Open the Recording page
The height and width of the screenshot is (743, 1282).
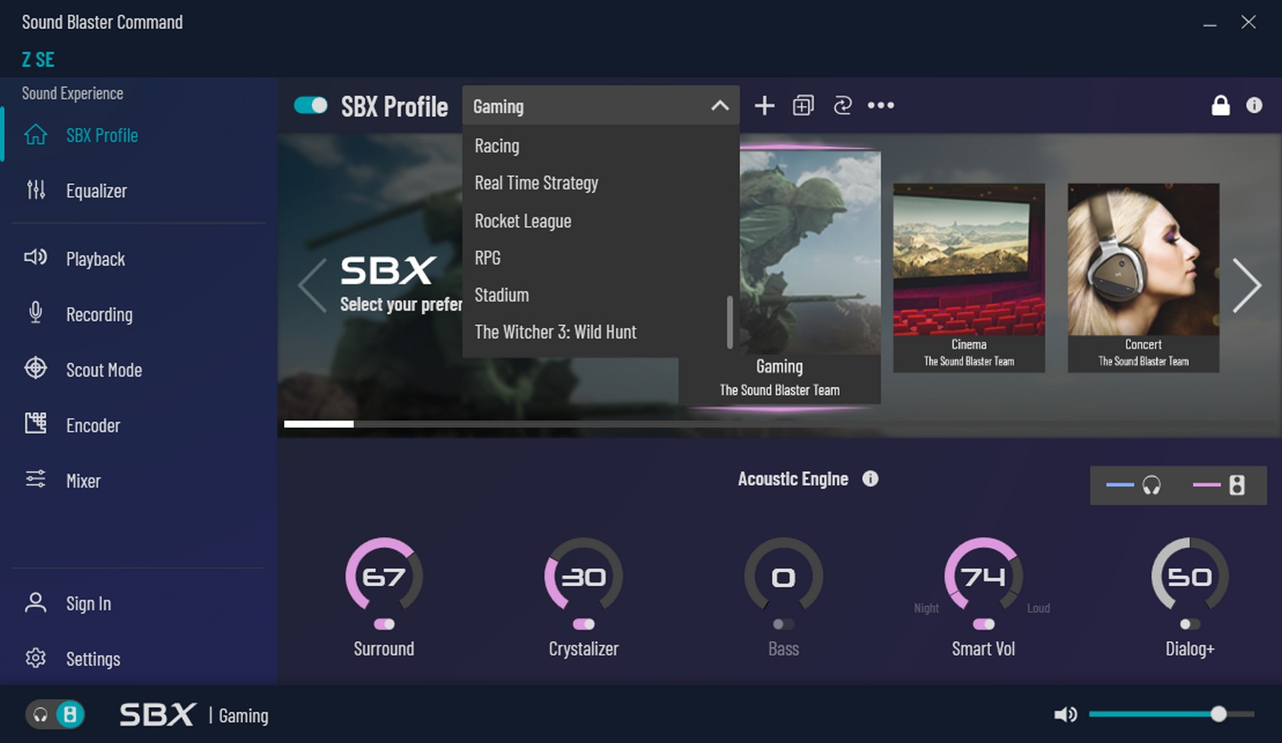(137, 314)
